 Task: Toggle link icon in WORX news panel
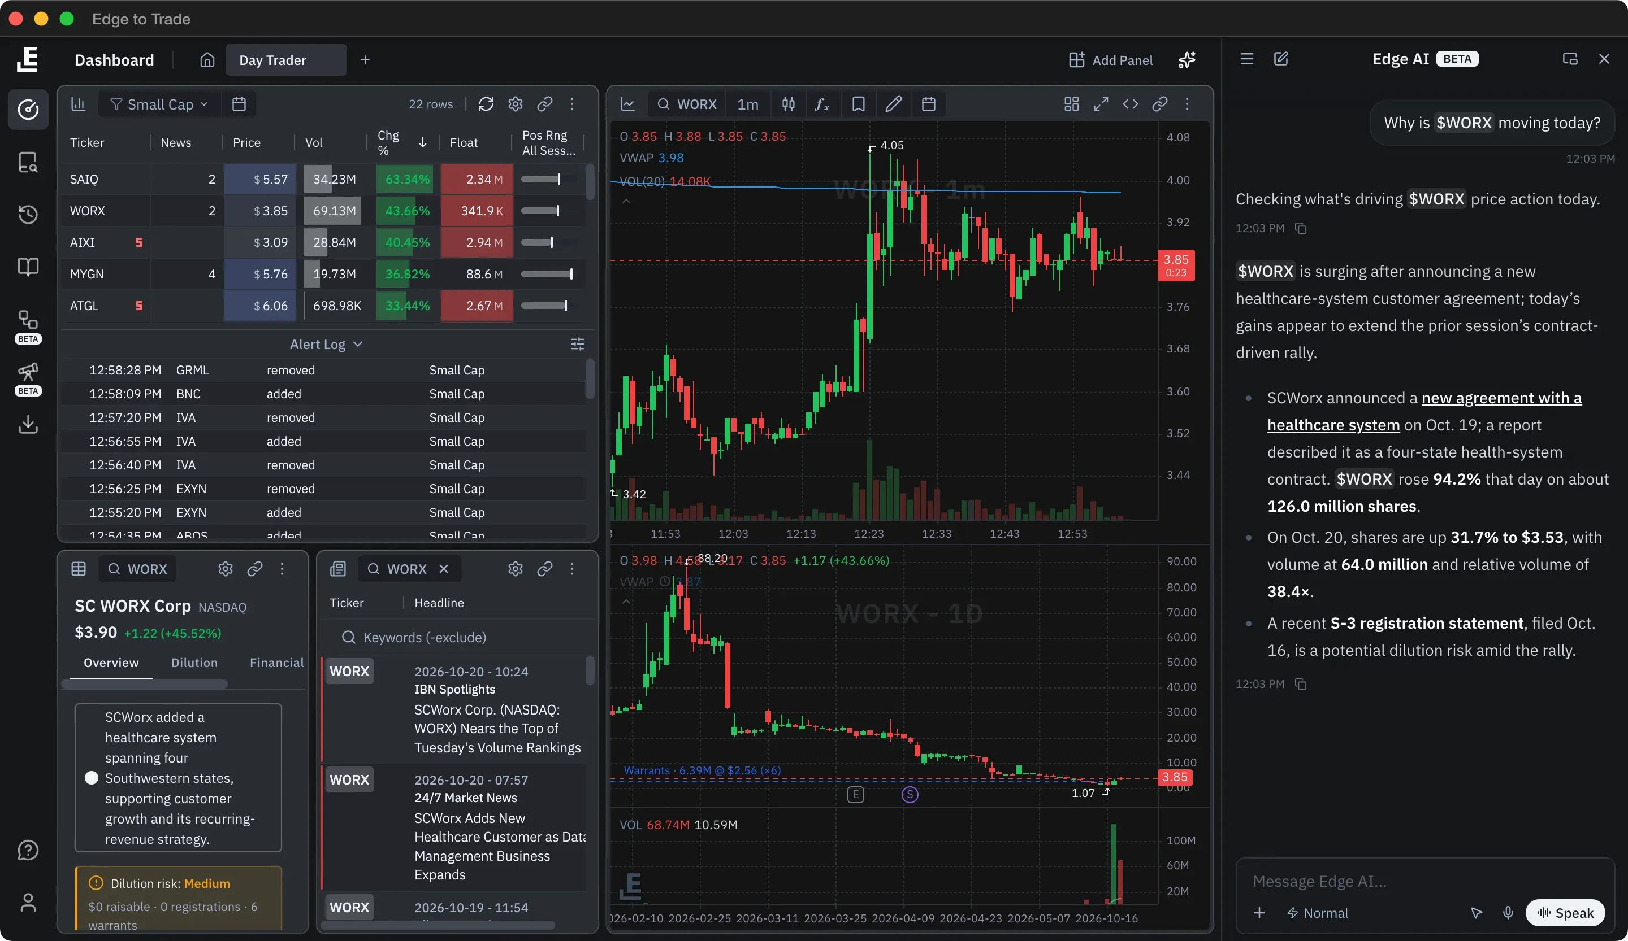(544, 569)
